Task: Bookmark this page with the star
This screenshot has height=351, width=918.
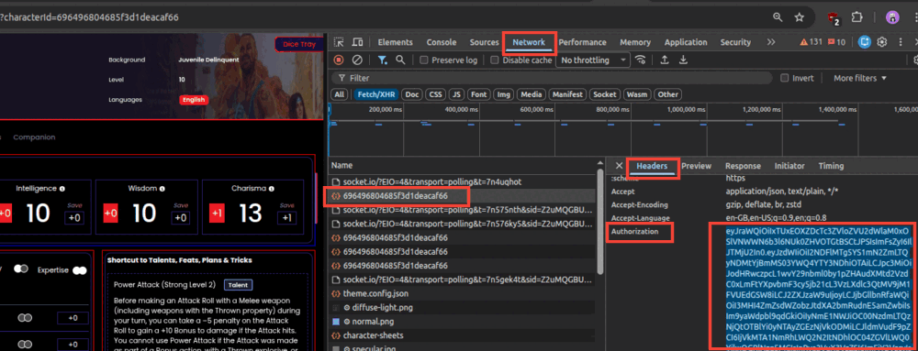Action: click(800, 16)
